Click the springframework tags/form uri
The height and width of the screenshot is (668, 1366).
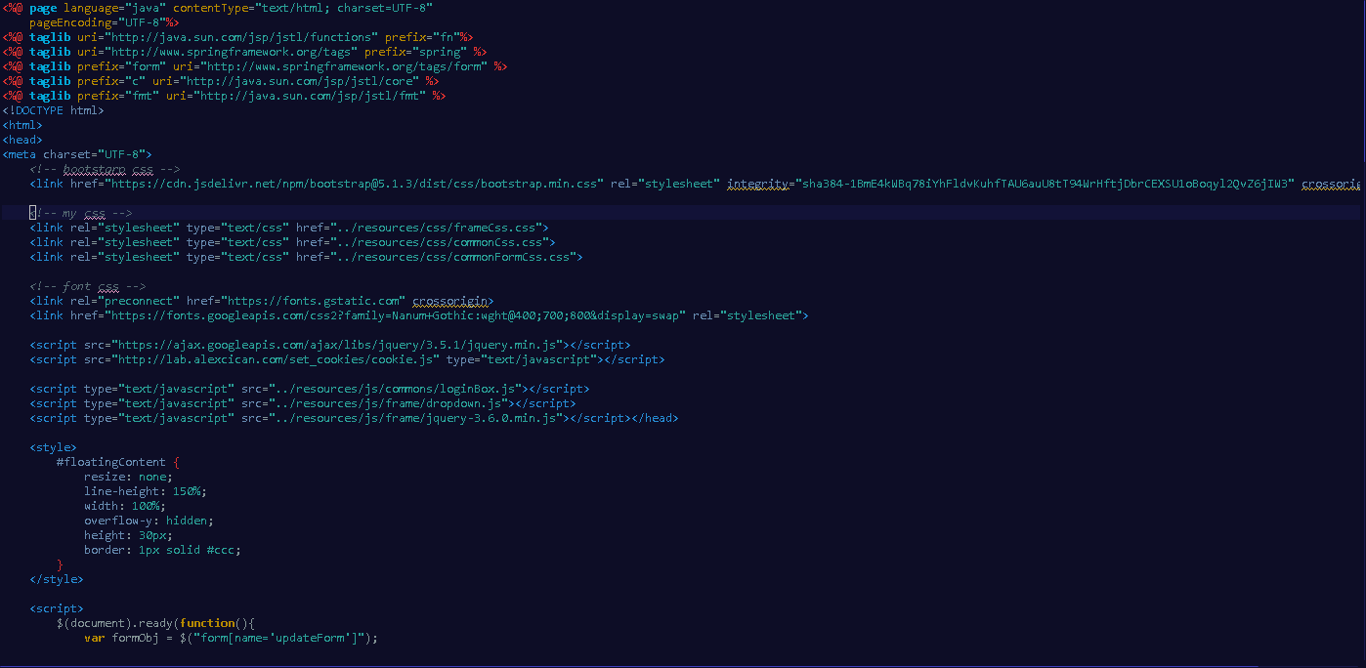click(x=343, y=66)
